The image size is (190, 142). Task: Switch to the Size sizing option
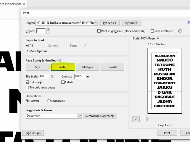click(x=38, y=67)
